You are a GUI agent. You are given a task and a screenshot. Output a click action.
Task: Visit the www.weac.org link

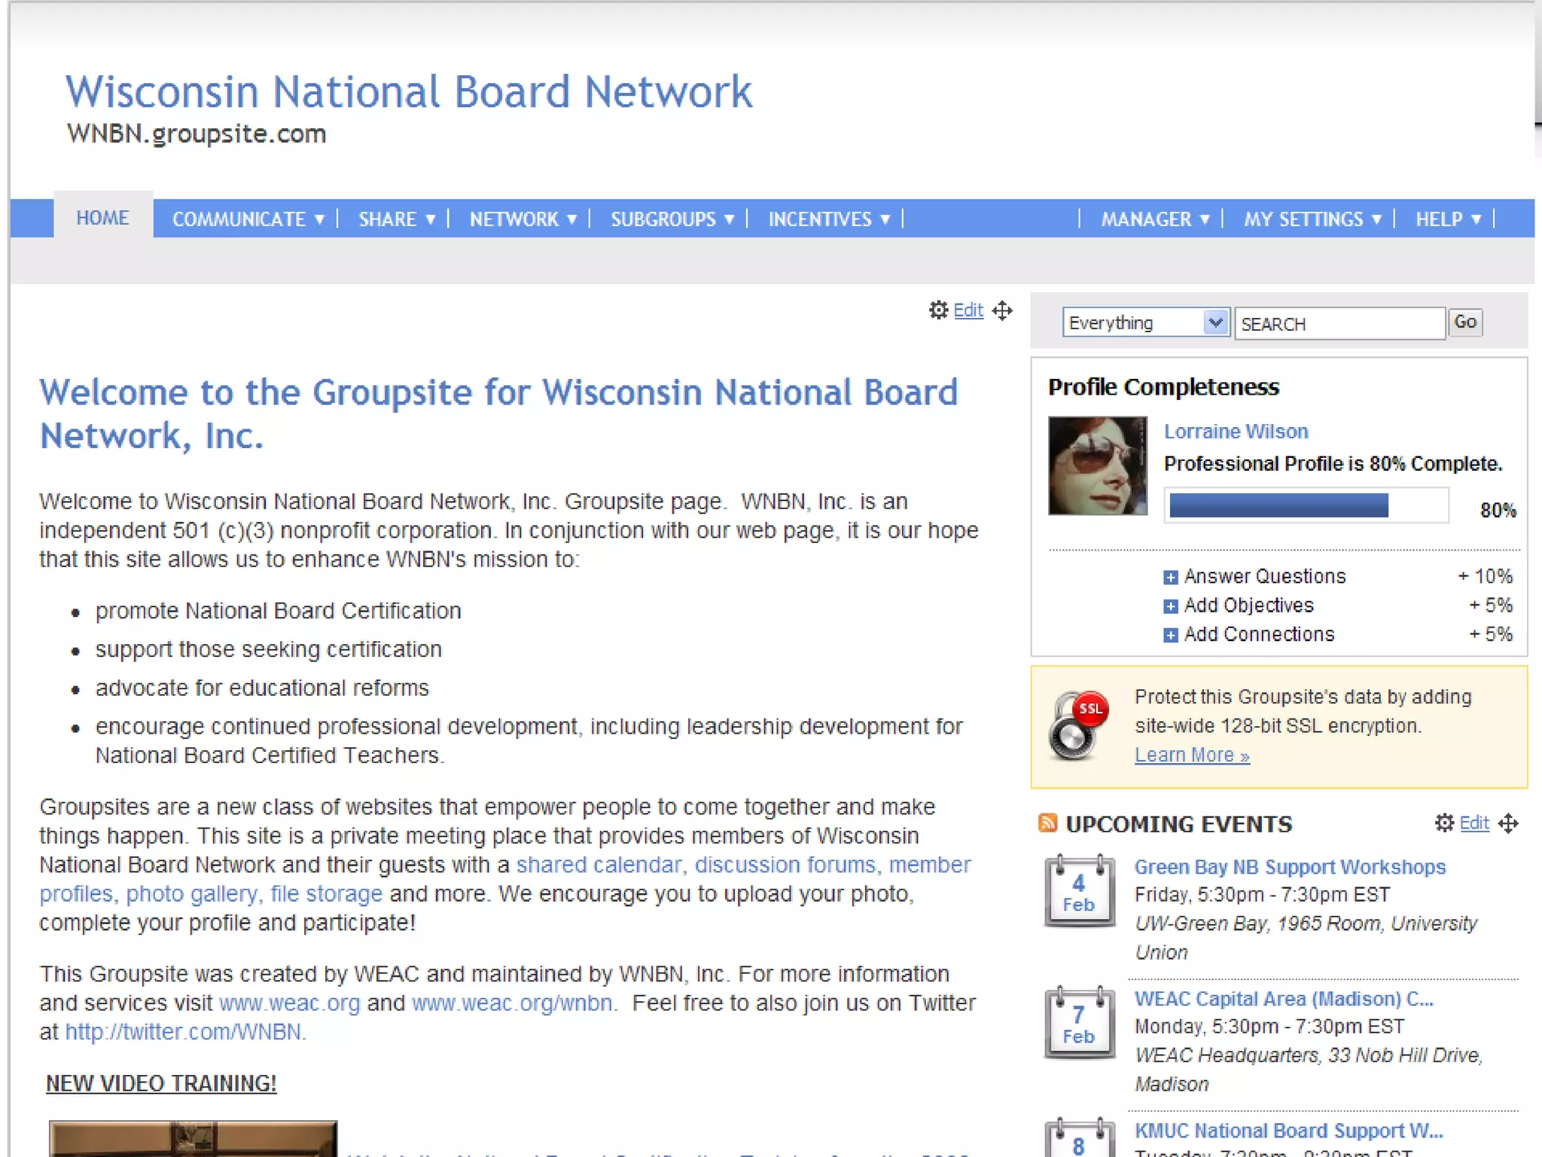[x=290, y=1003]
